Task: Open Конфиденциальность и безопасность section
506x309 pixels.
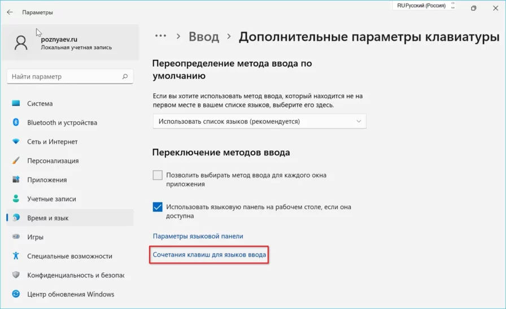Action: (x=69, y=275)
